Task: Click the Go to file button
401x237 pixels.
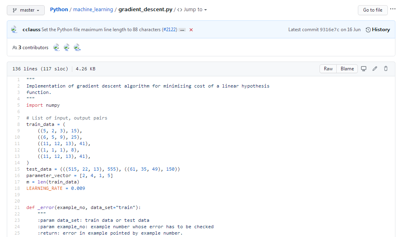Action: click(x=373, y=10)
